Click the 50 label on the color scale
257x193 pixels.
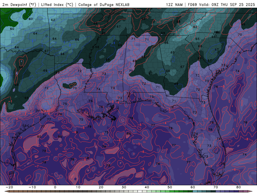coord(170,187)
